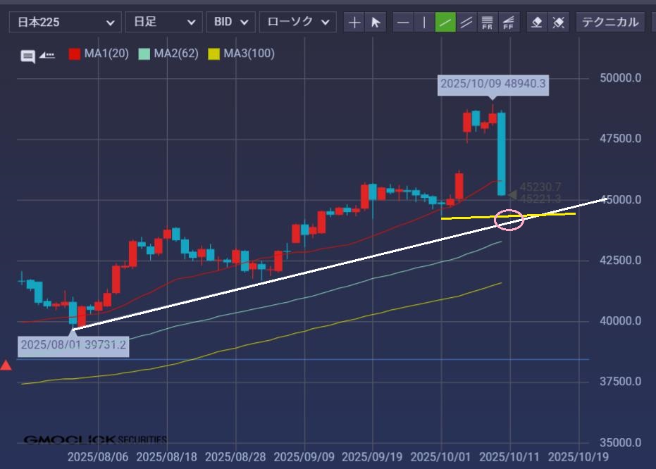Select the arrow pointer tool
Viewport: 656px width, 469px height.
(376, 23)
